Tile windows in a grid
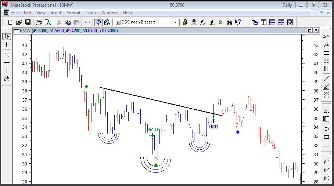Screen dimensions: 334x186 click(x=281, y=22)
